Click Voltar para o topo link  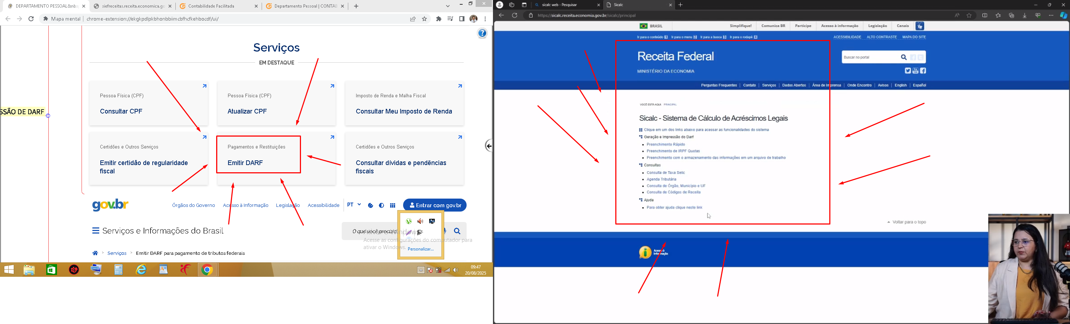point(907,222)
